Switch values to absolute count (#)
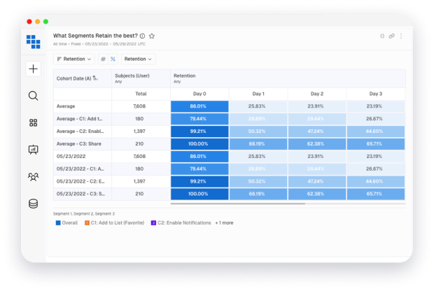 tap(104, 59)
